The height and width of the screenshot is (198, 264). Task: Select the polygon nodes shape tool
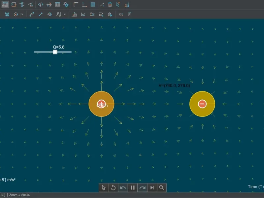tap(7, 14)
